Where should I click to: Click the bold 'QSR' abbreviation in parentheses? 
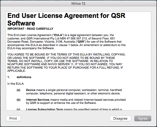81,42
